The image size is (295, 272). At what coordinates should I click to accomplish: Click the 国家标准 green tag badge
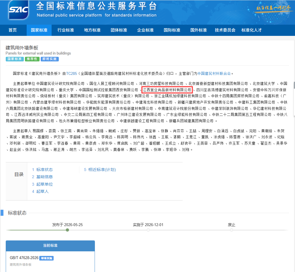tap(15, 59)
